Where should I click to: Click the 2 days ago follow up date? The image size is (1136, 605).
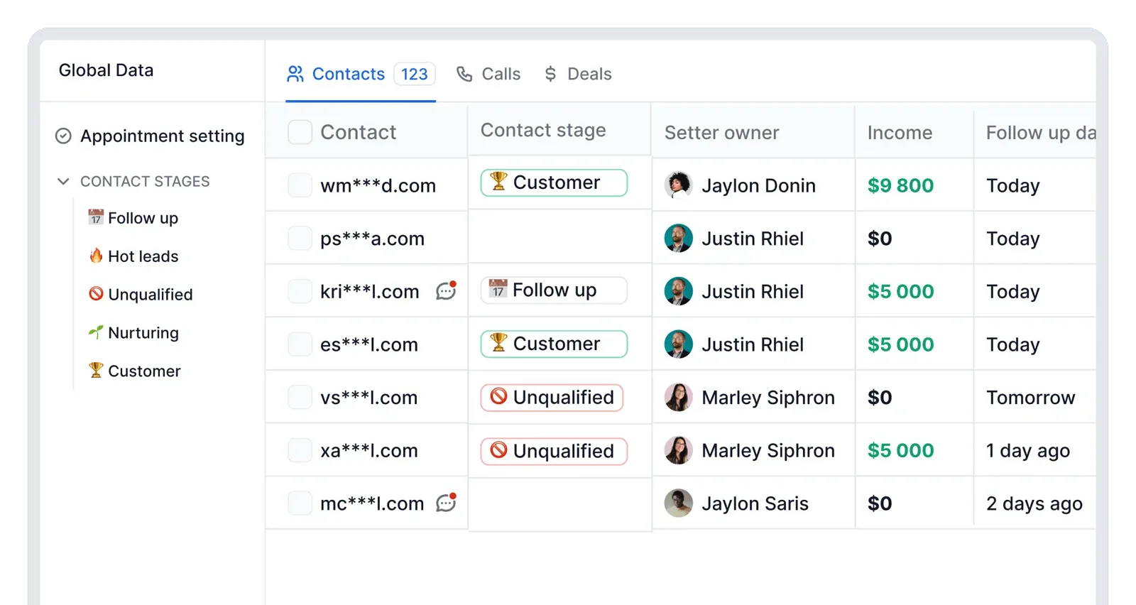(x=1034, y=503)
